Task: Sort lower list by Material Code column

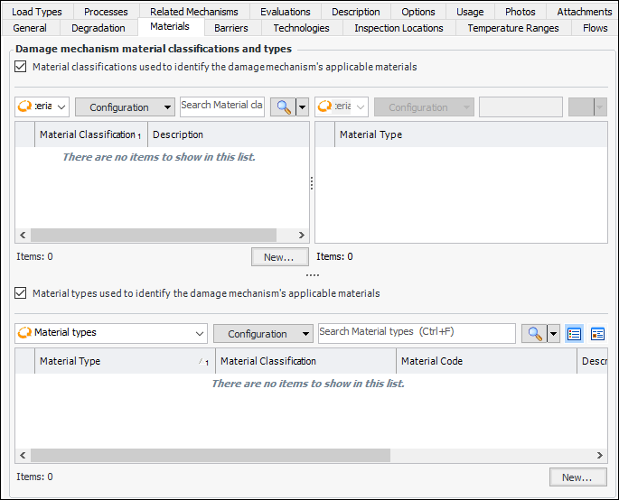Action: (x=486, y=361)
